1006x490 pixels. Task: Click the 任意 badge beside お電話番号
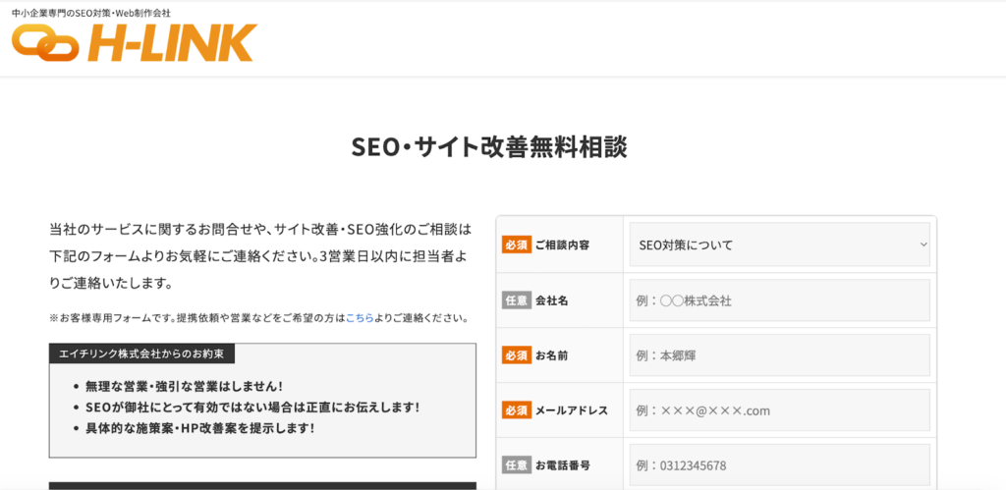click(x=516, y=465)
